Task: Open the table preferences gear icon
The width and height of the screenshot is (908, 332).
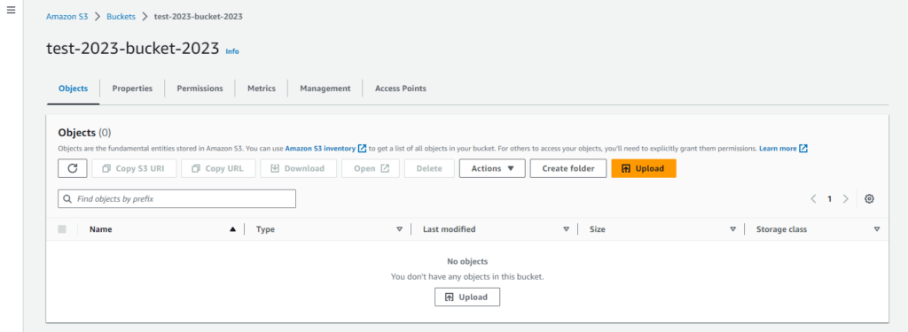Action: tap(869, 199)
